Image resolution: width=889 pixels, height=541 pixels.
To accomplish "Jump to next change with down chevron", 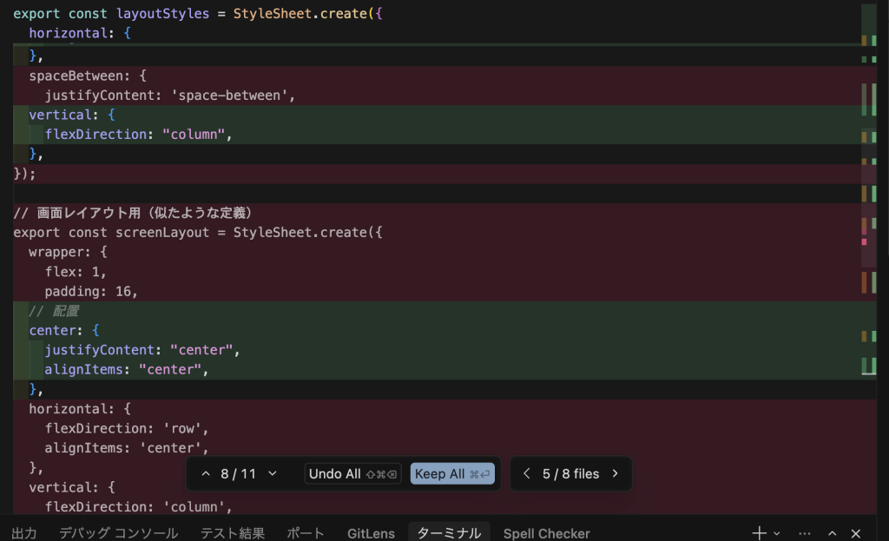I will coord(273,474).
